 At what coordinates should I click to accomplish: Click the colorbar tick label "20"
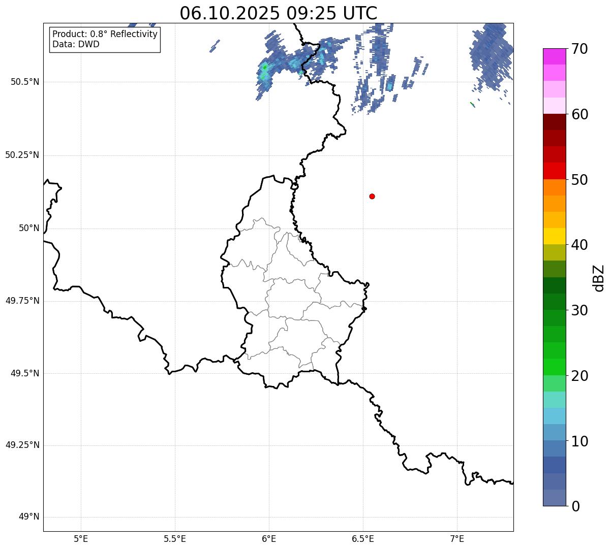[x=579, y=376]
